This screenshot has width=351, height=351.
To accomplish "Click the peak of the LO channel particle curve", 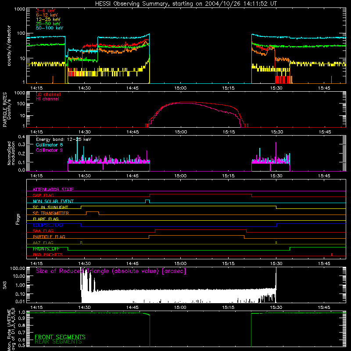I will coord(188,102).
